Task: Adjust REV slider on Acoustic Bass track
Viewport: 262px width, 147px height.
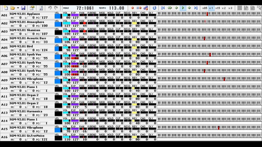Action: pos(136,39)
